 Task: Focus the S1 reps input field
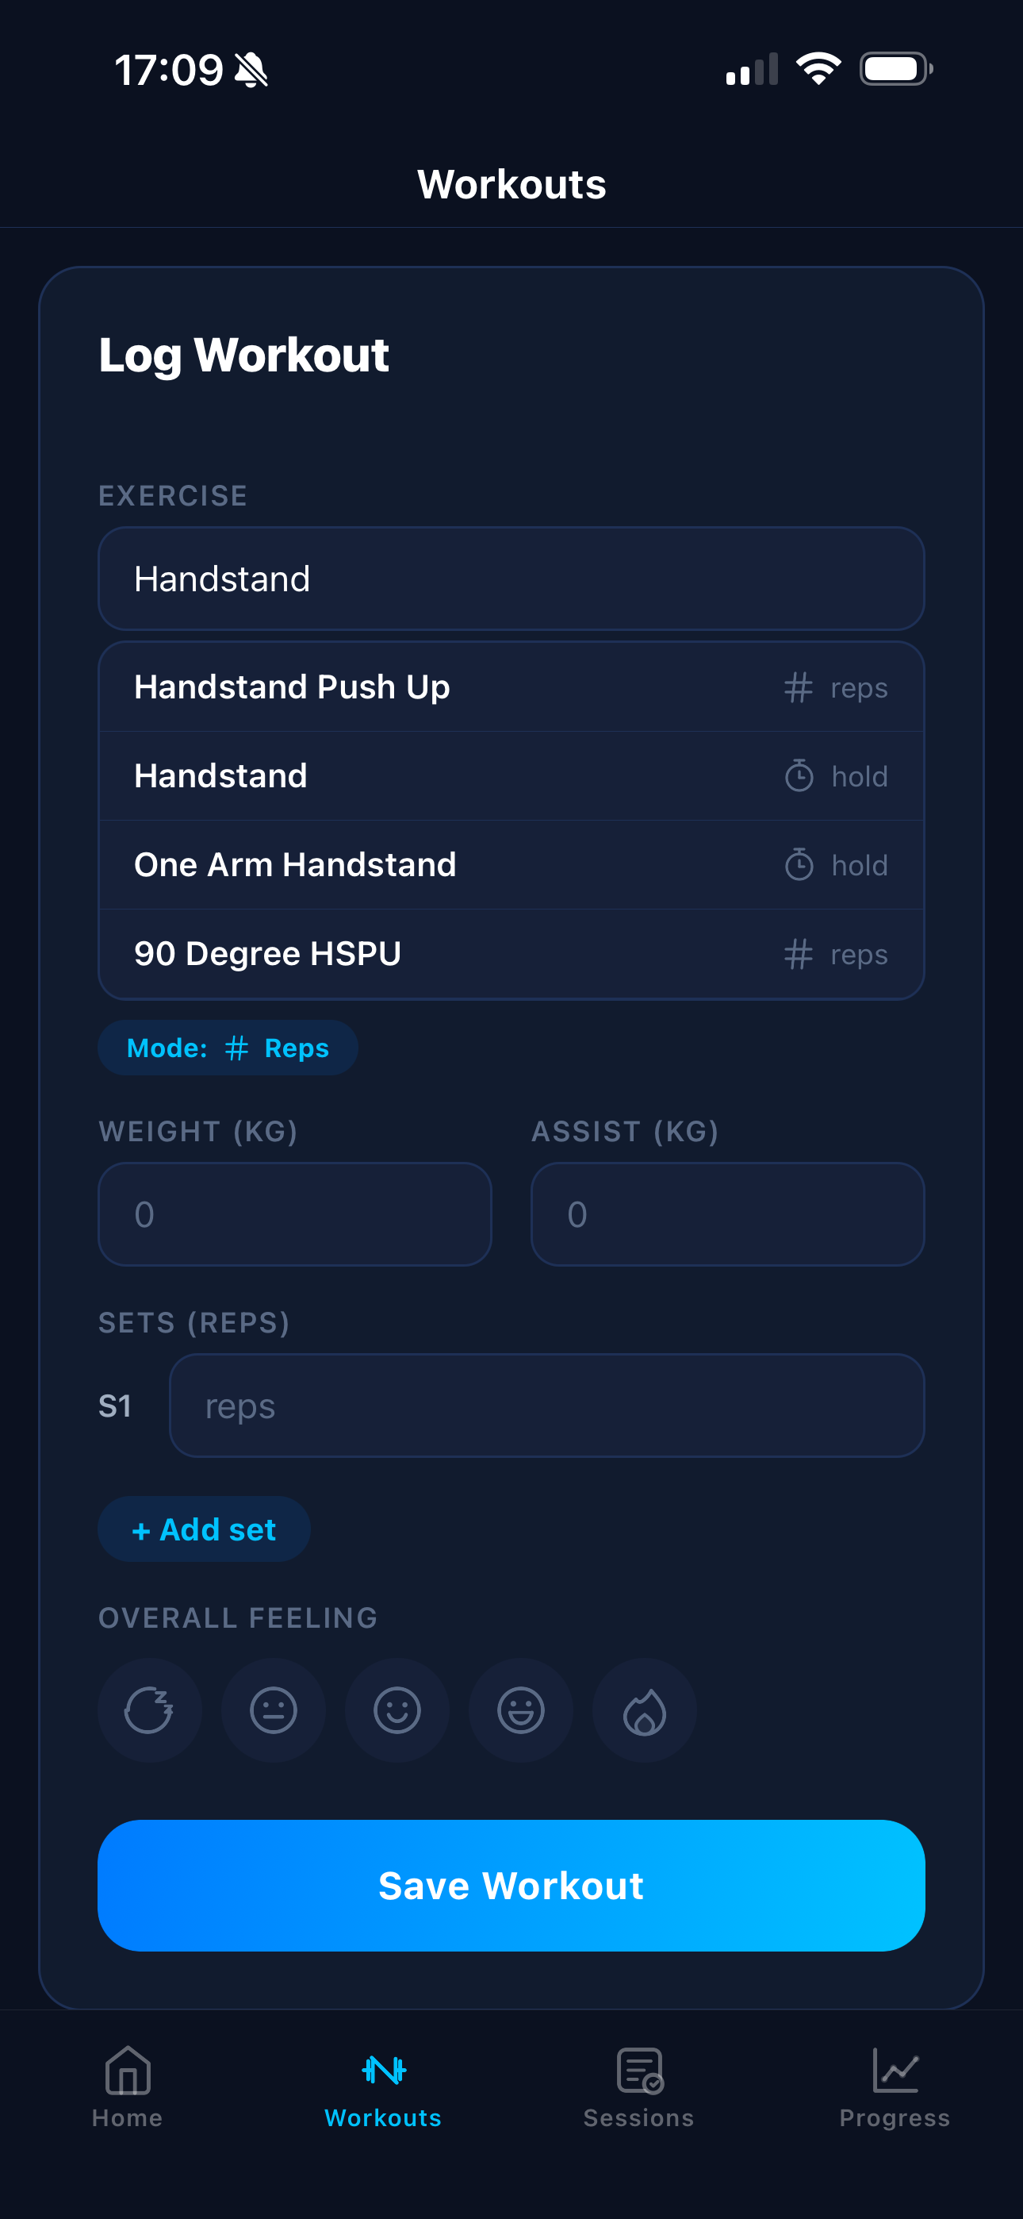coord(547,1406)
